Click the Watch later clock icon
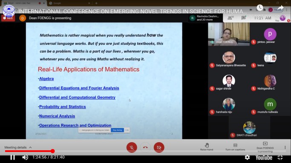 tap(259, 8)
